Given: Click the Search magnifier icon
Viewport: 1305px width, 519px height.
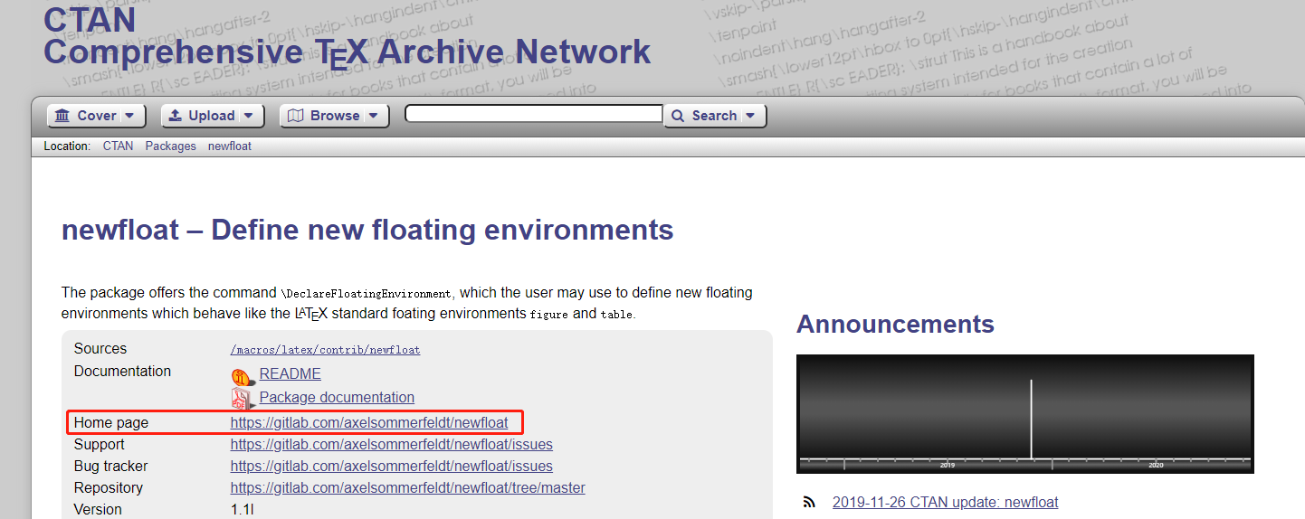Looking at the screenshot, I should pyautogui.click(x=679, y=116).
